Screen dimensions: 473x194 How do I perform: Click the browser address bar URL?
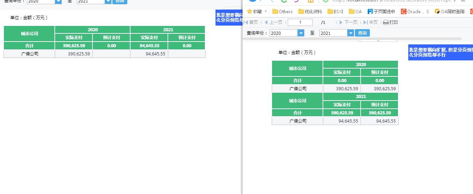[x=392, y=1]
